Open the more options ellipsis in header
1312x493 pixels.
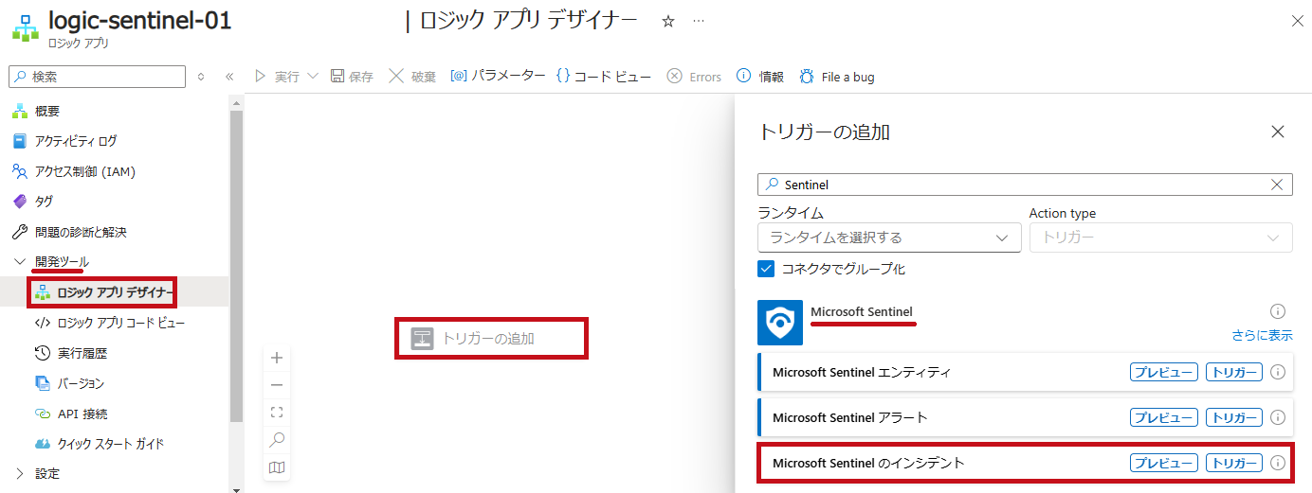(699, 21)
